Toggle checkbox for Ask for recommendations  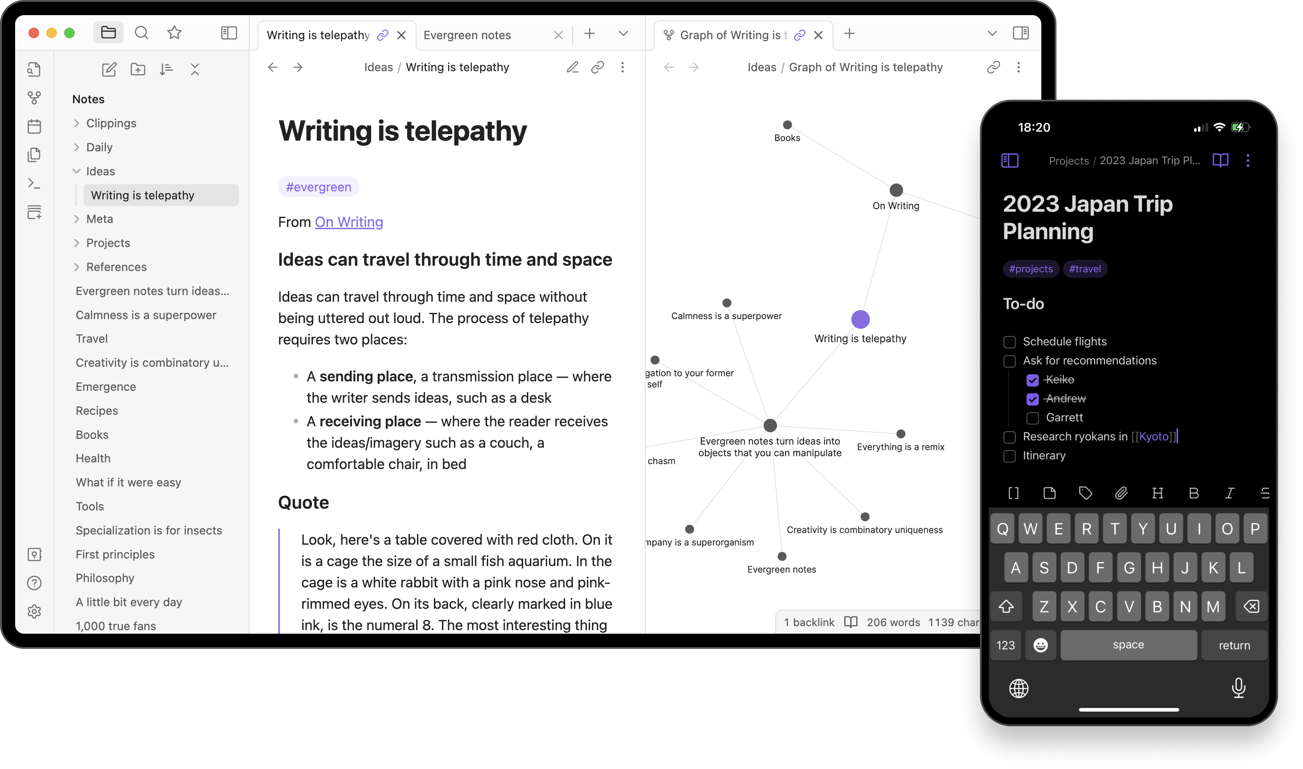1008,360
